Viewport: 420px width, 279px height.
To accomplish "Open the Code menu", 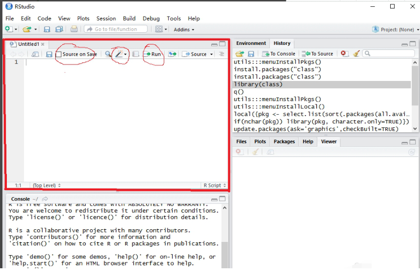I will point(44,19).
